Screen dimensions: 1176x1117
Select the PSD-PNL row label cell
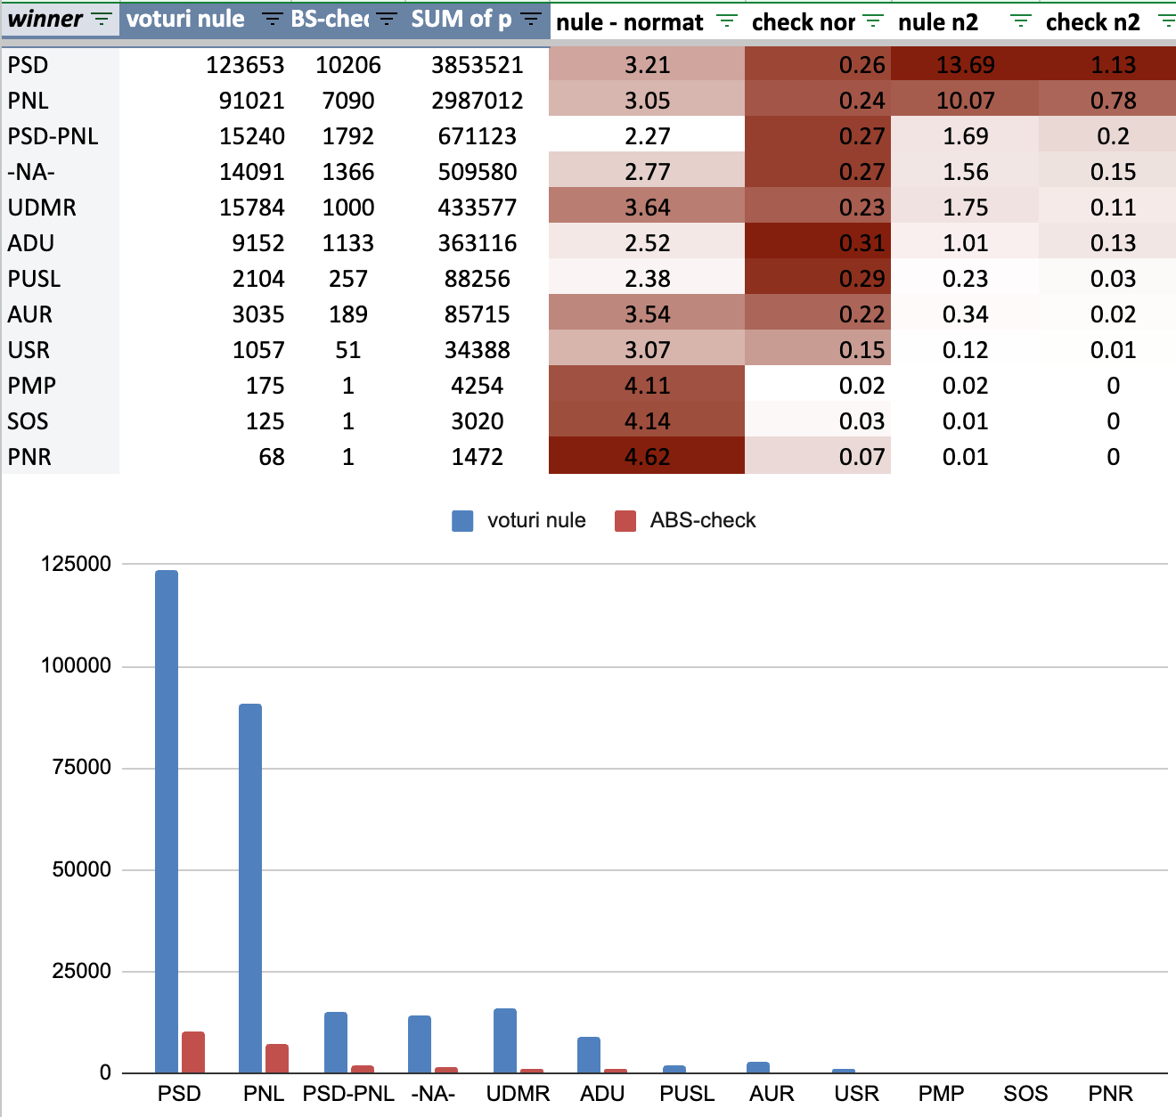tap(61, 136)
